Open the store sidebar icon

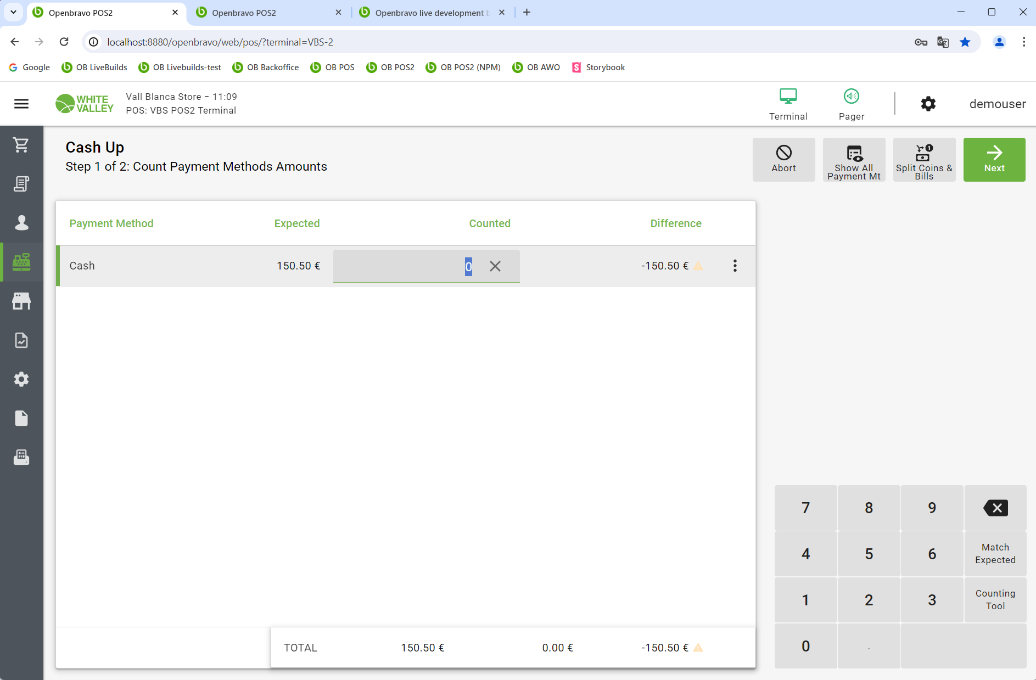point(21,301)
